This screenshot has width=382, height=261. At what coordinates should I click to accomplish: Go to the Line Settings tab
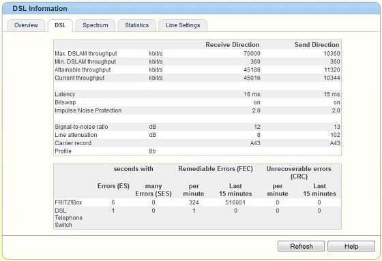[x=183, y=25]
